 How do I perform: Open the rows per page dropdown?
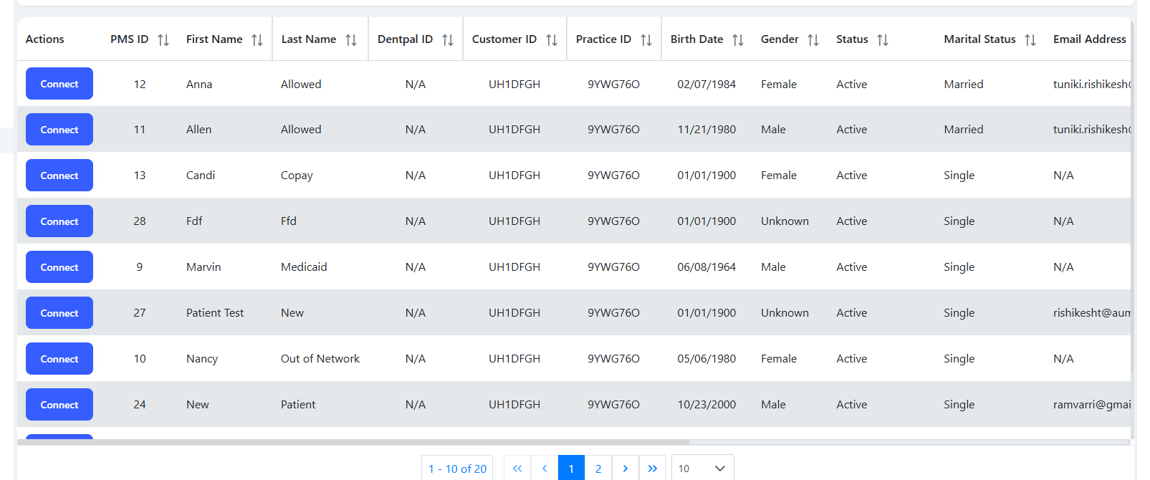702,469
